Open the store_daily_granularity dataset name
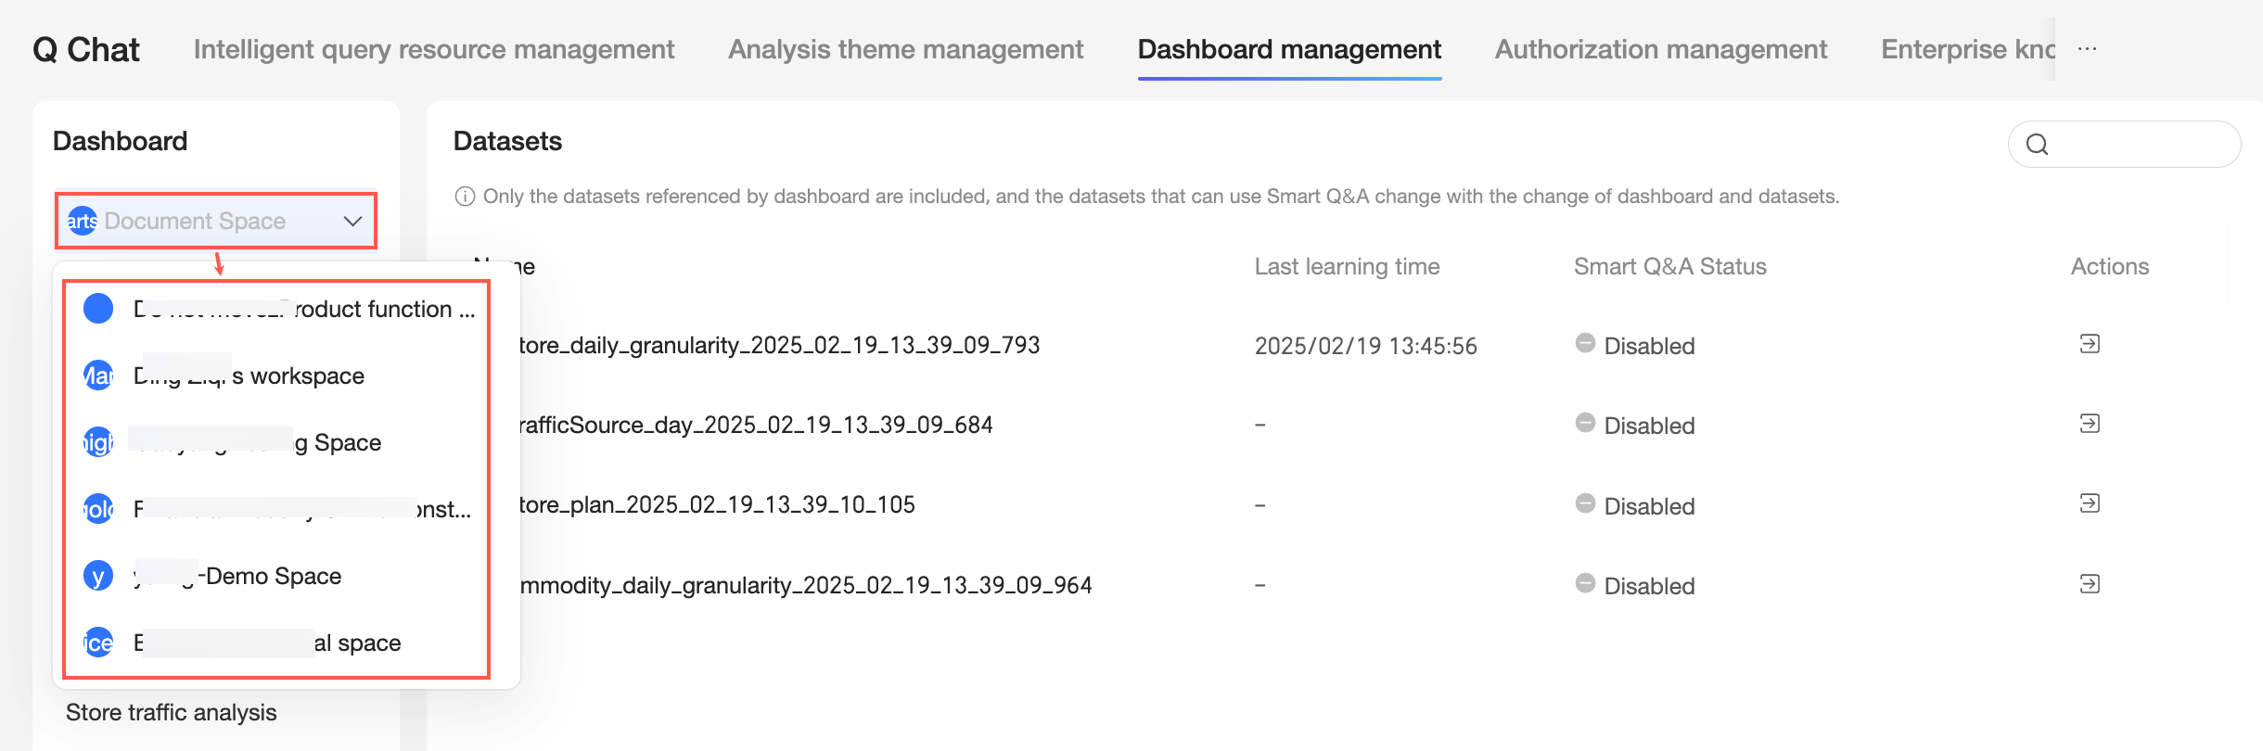 tap(779, 345)
